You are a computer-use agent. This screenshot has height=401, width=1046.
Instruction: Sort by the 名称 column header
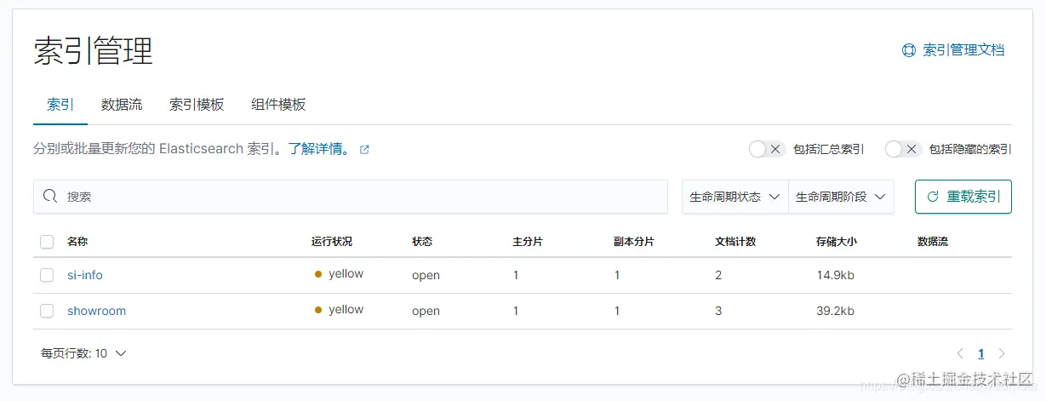(x=77, y=242)
